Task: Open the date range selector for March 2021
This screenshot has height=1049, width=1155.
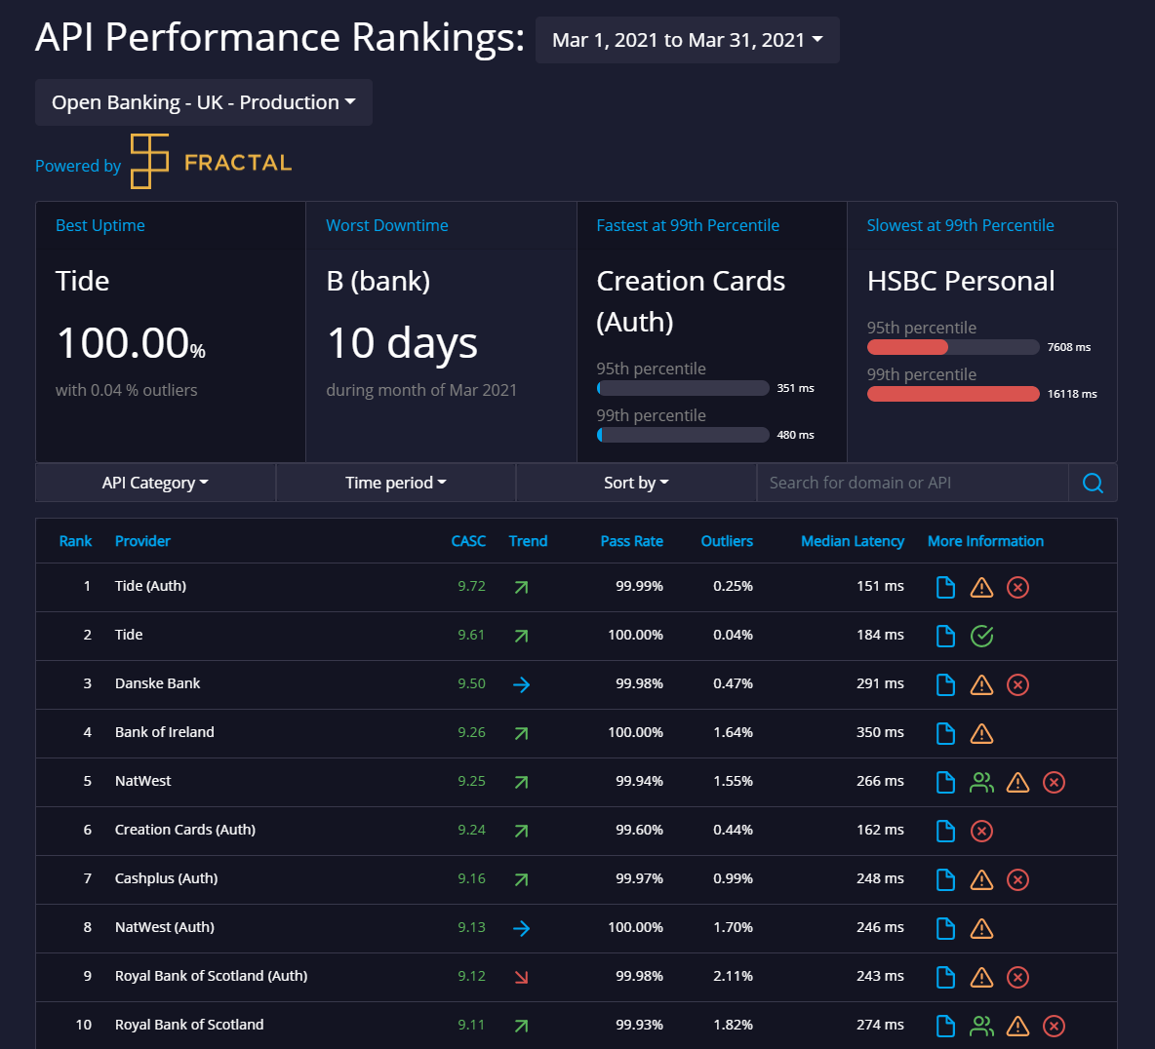Action: click(x=687, y=40)
